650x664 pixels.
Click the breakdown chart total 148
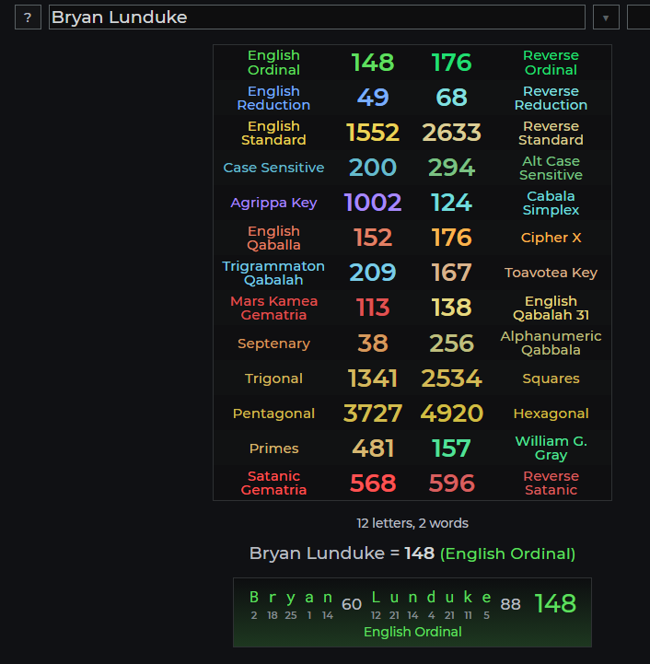[x=555, y=603]
